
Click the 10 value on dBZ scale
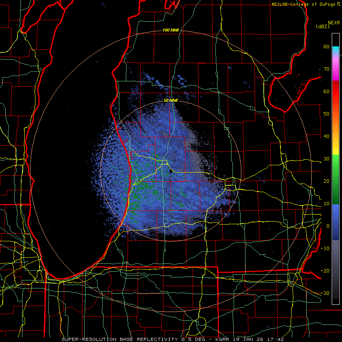coord(326,204)
